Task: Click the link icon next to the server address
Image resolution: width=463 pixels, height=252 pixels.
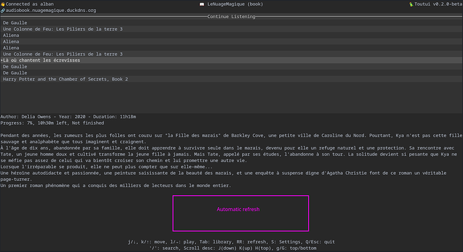Action: (x=3, y=10)
